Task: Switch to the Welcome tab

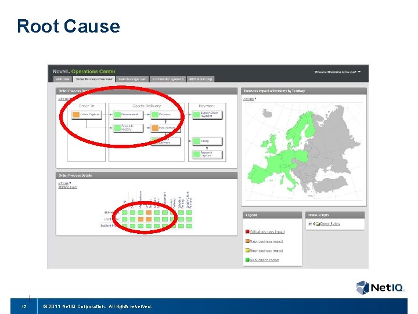Action: (62, 79)
